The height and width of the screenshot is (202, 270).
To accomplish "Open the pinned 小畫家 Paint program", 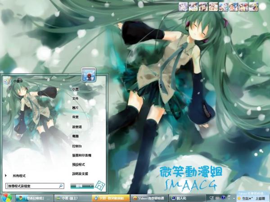I will click(13, 81).
